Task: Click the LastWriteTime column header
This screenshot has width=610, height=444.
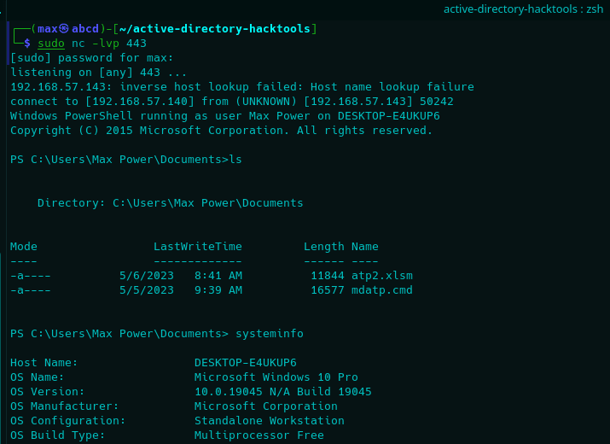Action: pos(198,247)
